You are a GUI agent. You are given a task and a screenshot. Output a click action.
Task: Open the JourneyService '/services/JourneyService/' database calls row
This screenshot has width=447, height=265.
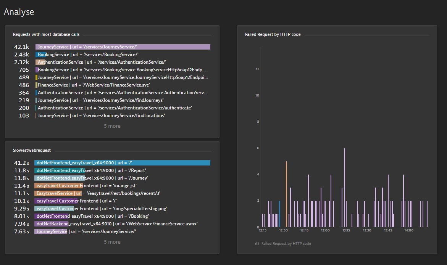point(112,47)
